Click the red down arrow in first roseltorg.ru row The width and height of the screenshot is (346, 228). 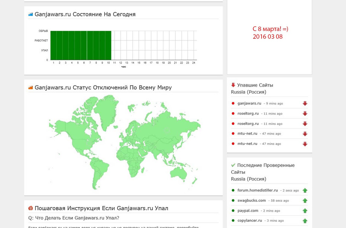(x=305, y=114)
